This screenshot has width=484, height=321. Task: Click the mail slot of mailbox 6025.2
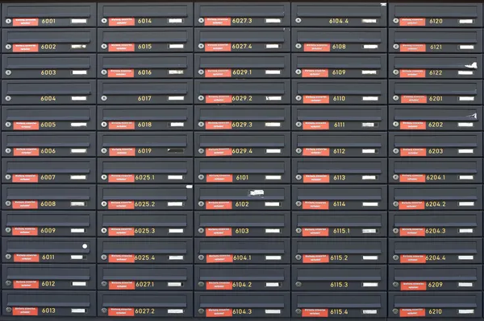coord(144,194)
